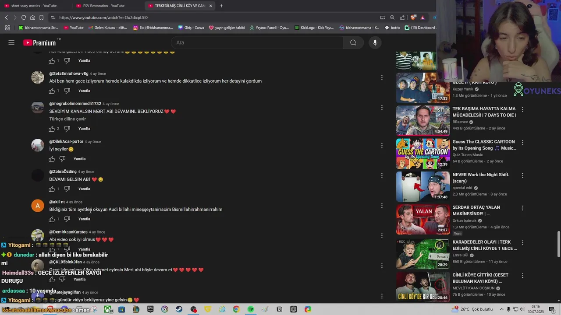Click the @DilekAcar-po1or profile avatar

click(38, 145)
